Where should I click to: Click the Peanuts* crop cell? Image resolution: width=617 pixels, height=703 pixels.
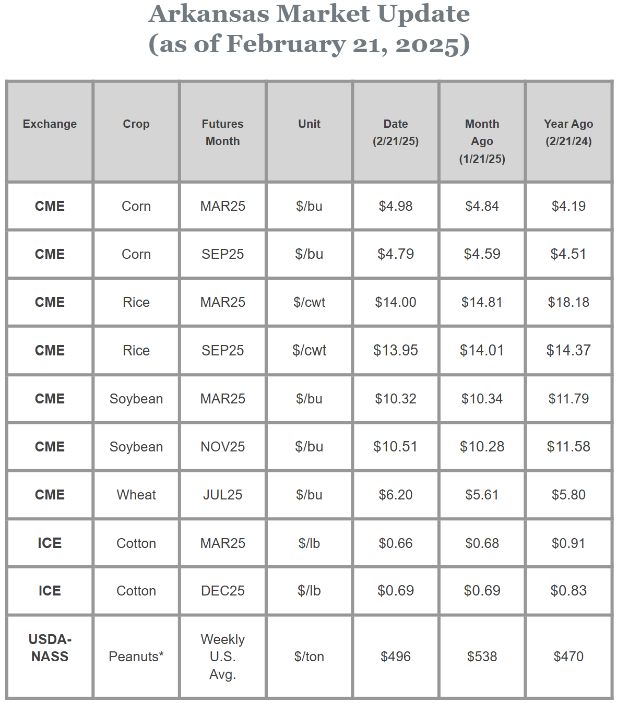click(x=136, y=657)
